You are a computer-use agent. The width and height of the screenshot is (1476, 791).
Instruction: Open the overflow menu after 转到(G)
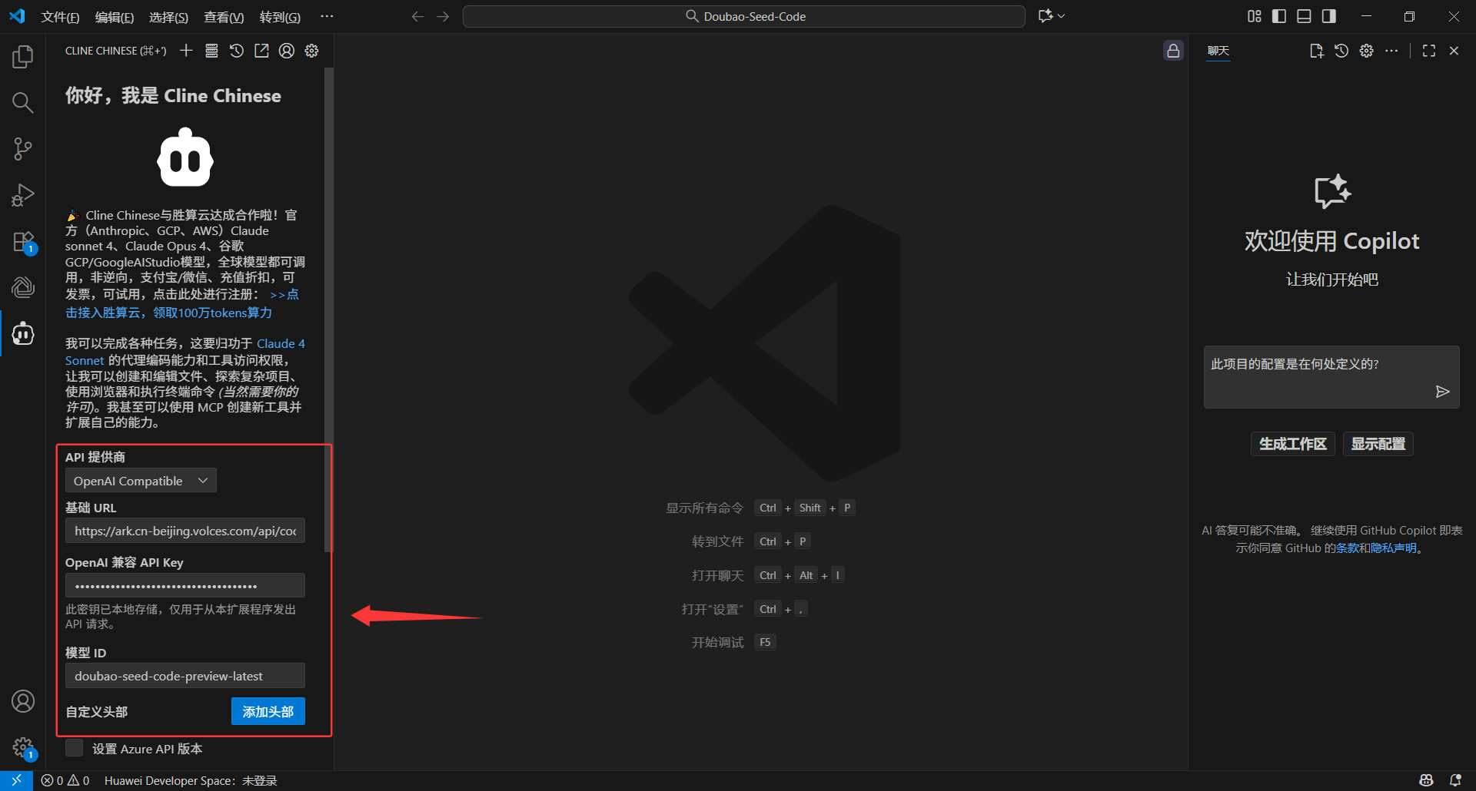click(327, 16)
